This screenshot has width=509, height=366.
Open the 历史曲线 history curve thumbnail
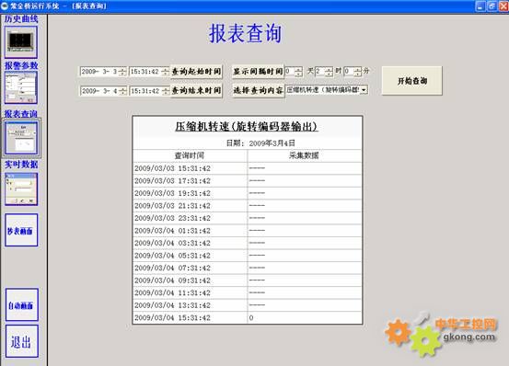point(21,42)
